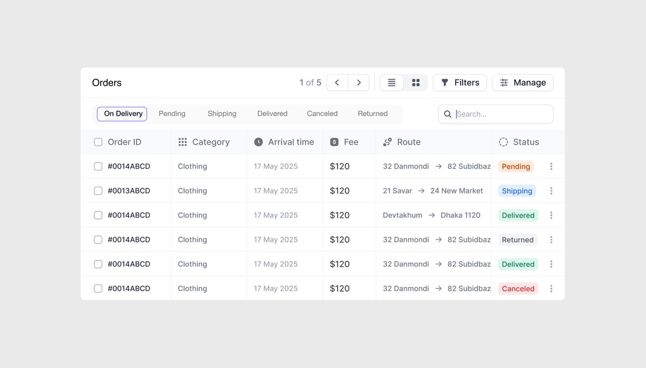646x368 pixels.
Task: Click the clock icon beside Arrival time
Action: pos(258,141)
